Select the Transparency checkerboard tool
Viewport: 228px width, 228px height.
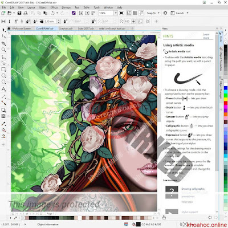(x=3, y=116)
